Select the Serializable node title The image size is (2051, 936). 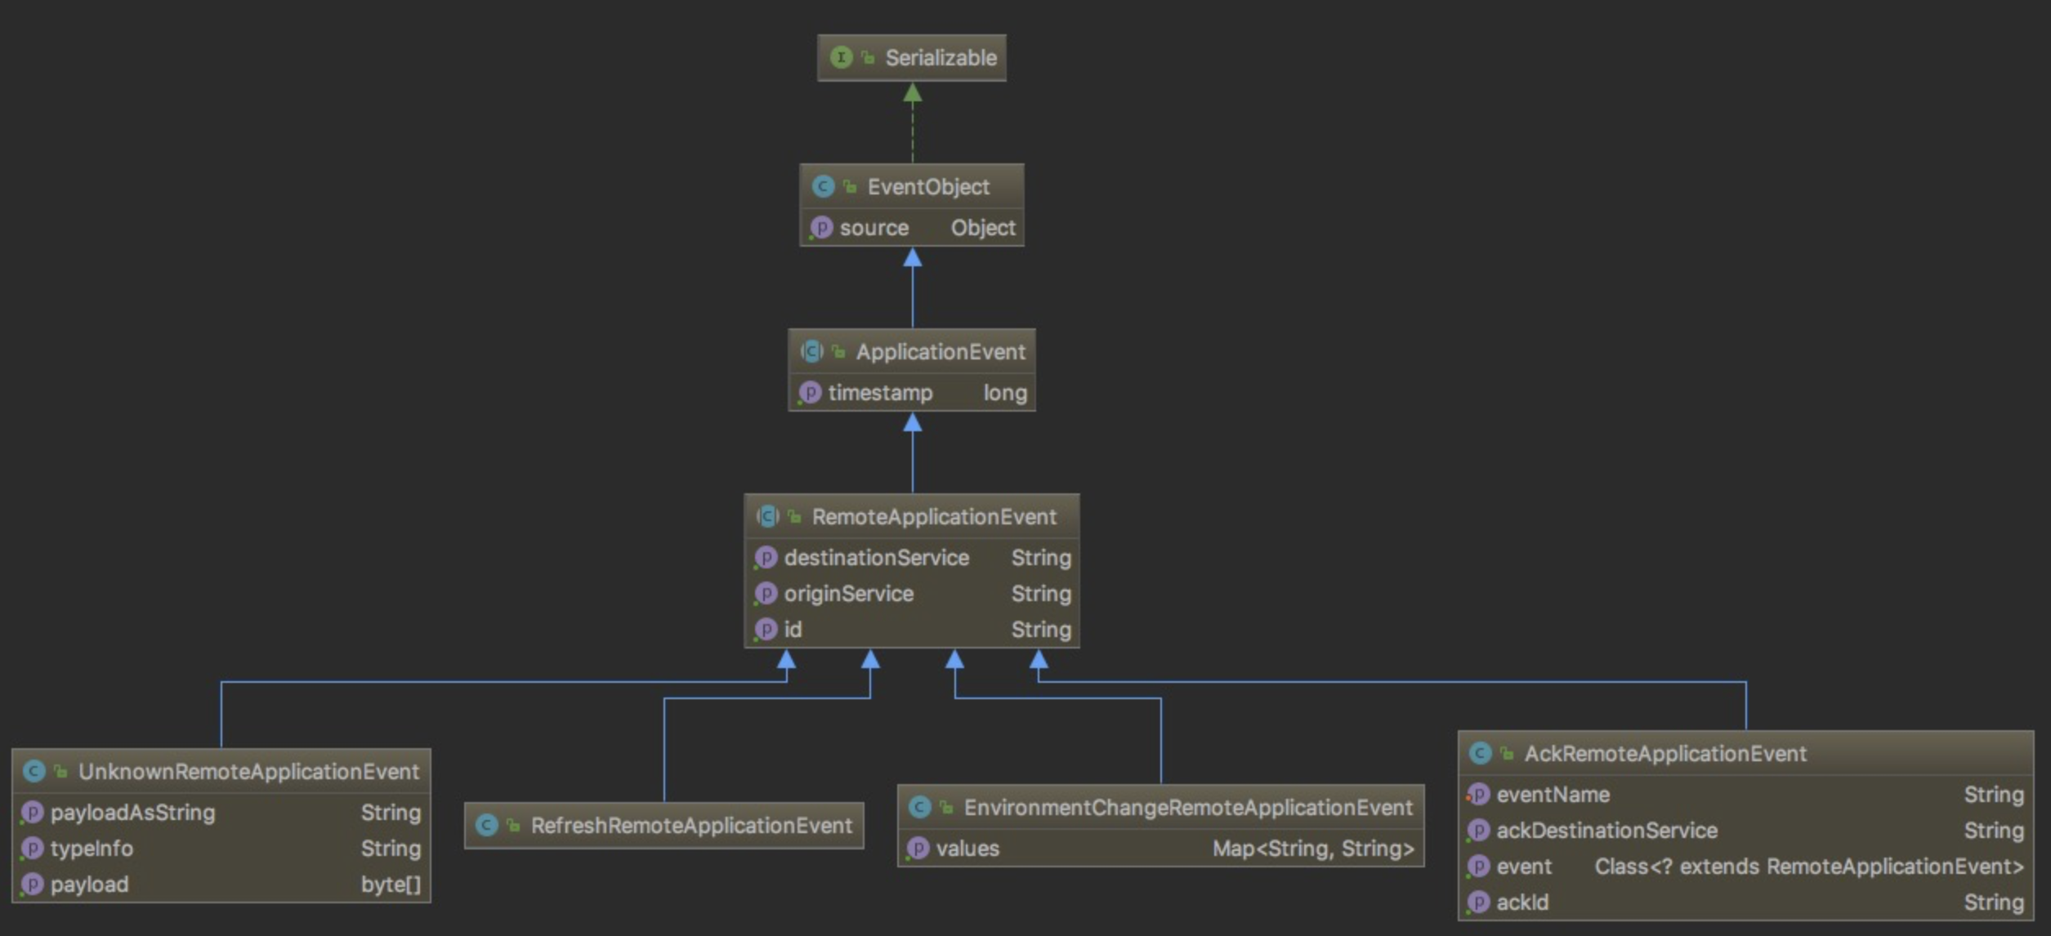pyautogui.click(x=941, y=58)
